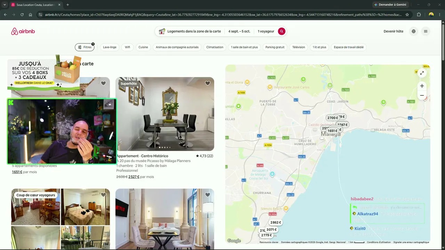Screen dimensions: 445x250
Task: Select the 2862 € map price marker
Action: (275, 223)
